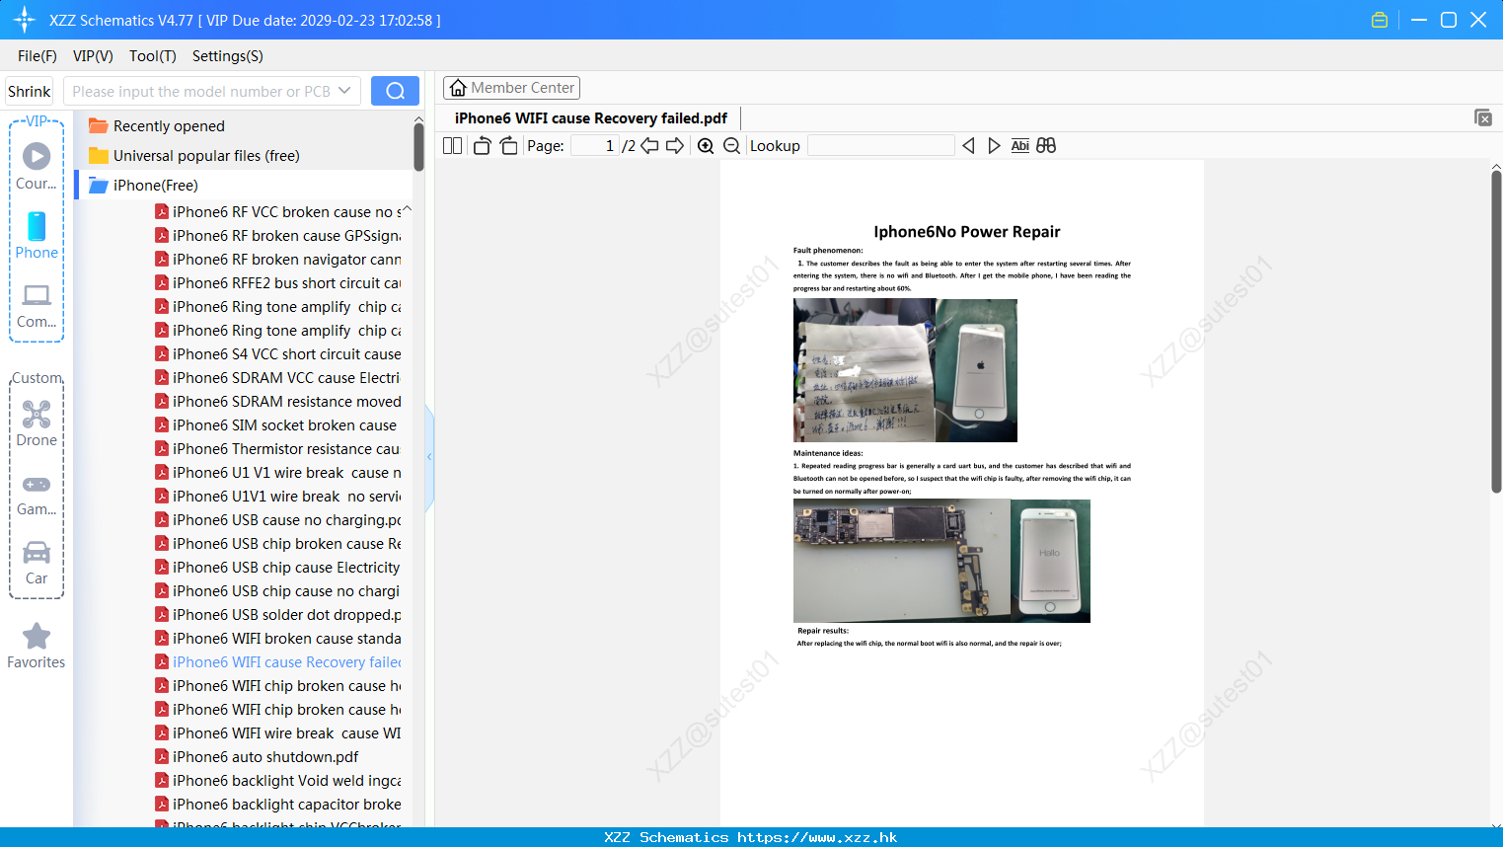The height and width of the screenshot is (847, 1503).
Task: Go to next PDF page arrow
Action: pos(675,145)
